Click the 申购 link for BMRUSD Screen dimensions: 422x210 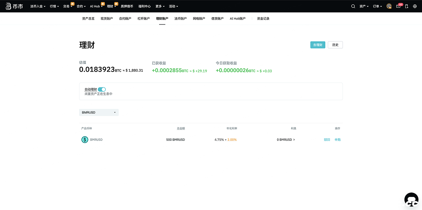point(338,140)
